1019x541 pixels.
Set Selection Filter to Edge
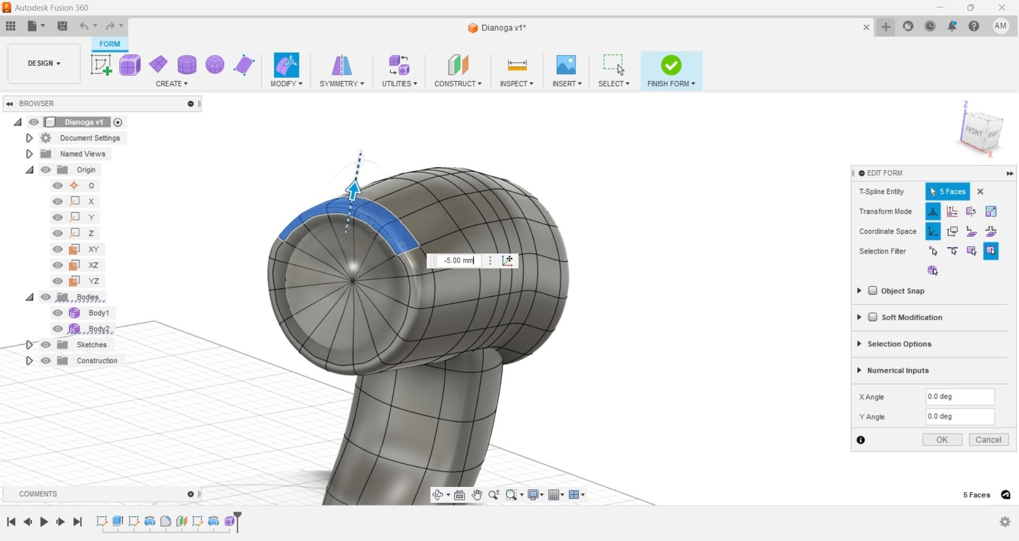tap(953, 251)
